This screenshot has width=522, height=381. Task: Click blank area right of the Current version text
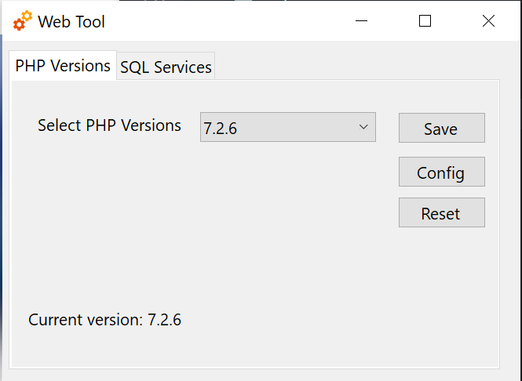pos(330,320)
